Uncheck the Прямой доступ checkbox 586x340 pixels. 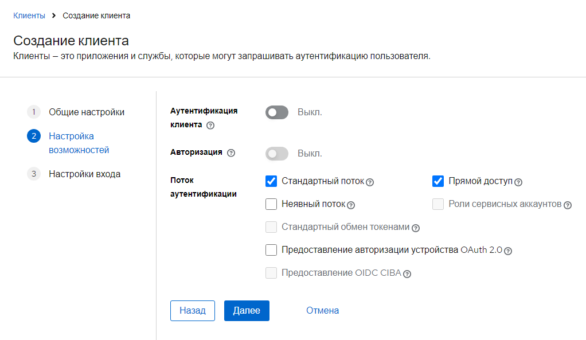coord(438,181)
